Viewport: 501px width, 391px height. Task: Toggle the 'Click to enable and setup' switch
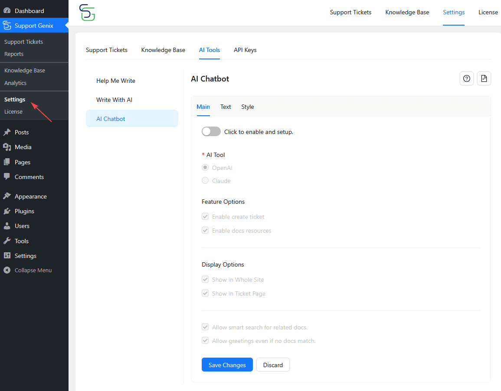211,131
